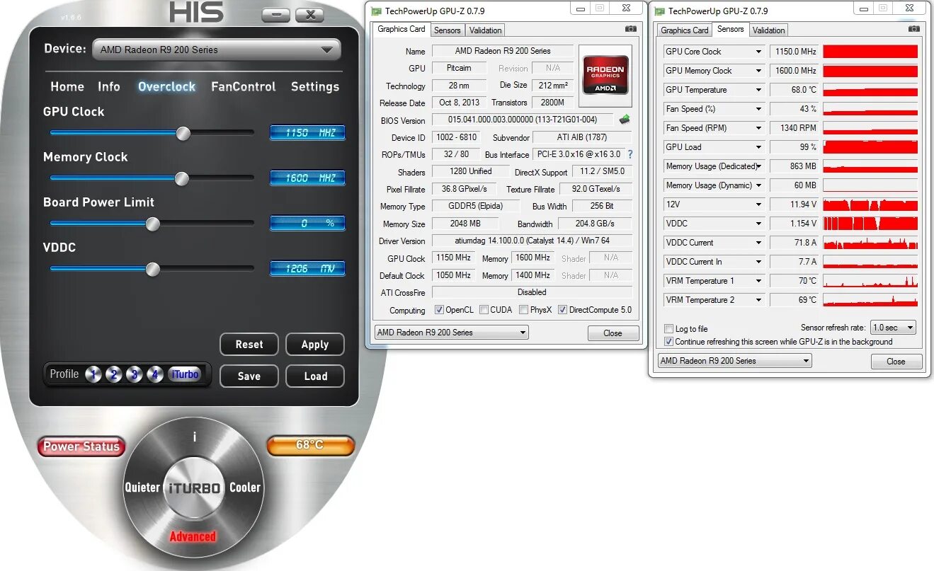This screenshot has width=934, height=571.
Task: Click the BIOS save chip icon
Action: click(624, 120)
